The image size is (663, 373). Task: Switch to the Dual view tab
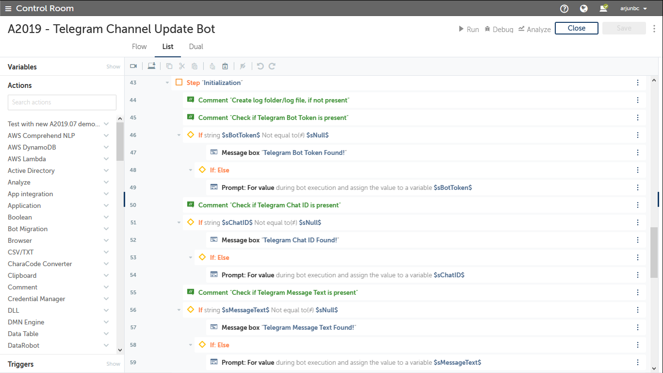(x=196, y=47)
